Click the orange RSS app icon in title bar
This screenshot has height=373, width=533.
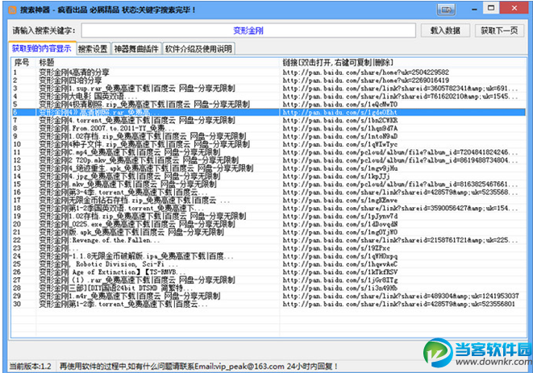pyautogui.click(x=12, y=10)
